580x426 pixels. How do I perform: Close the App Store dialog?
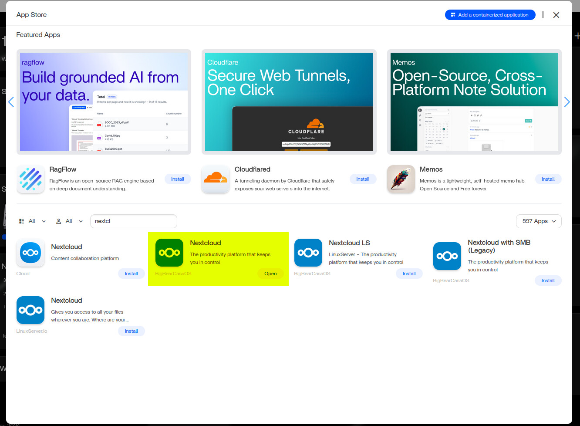(x=556, y=15)
